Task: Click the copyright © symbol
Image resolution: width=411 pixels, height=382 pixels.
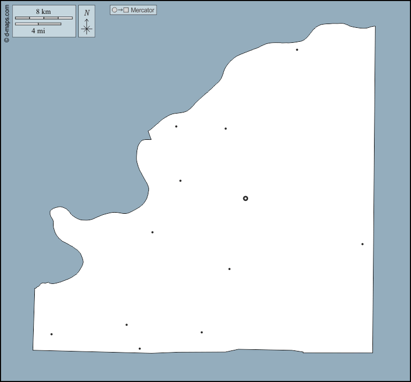Action: (x=6, y=40)
